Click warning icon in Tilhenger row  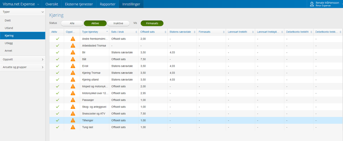tap(73, 120)
